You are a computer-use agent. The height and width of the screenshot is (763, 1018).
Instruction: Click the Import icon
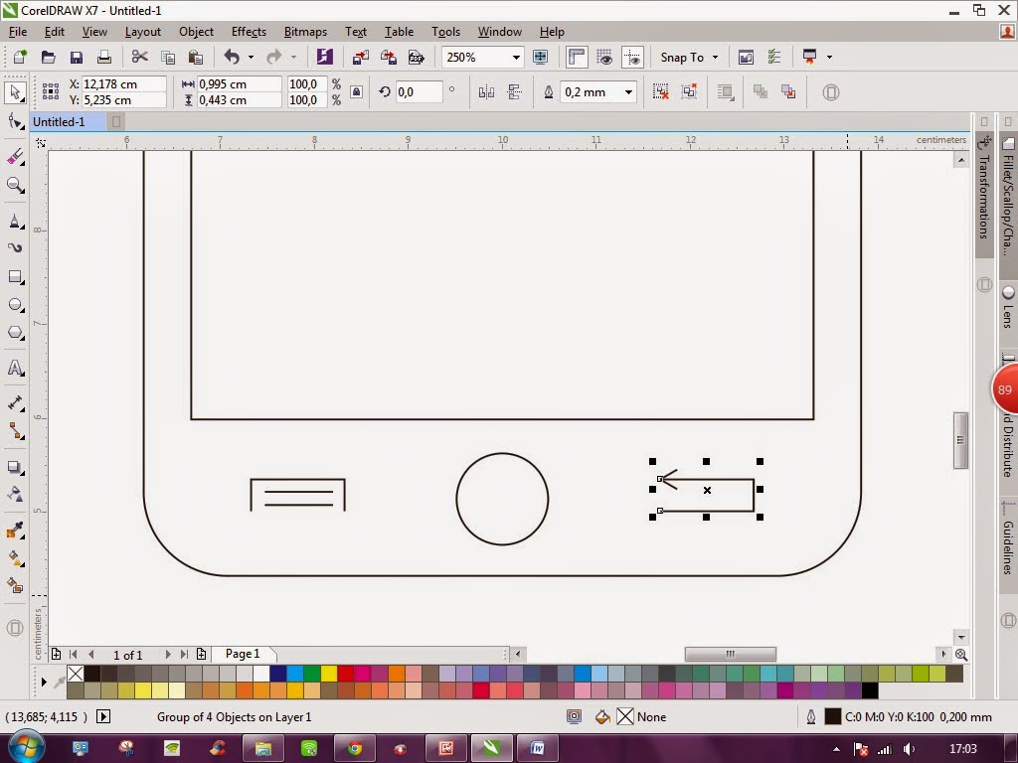tap(360, 57)
